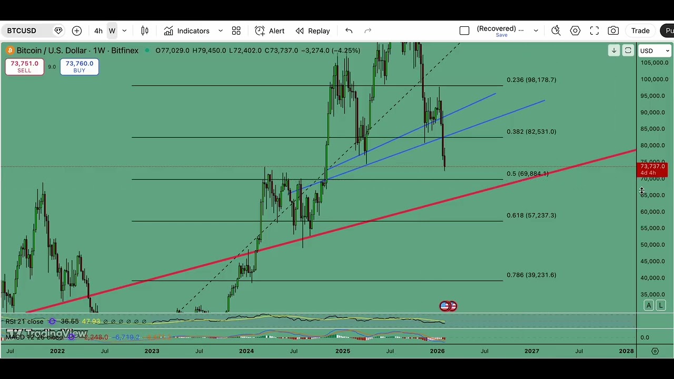Screen dimensions: 674x379
Task: Take a chart snapshot with camera icon
Action: point(613,31)
